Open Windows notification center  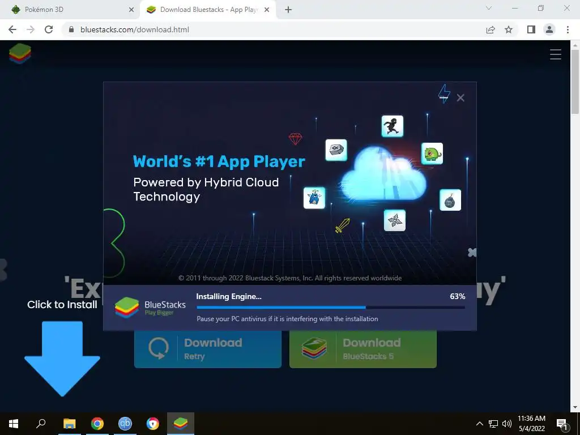(x=562, y=424)
